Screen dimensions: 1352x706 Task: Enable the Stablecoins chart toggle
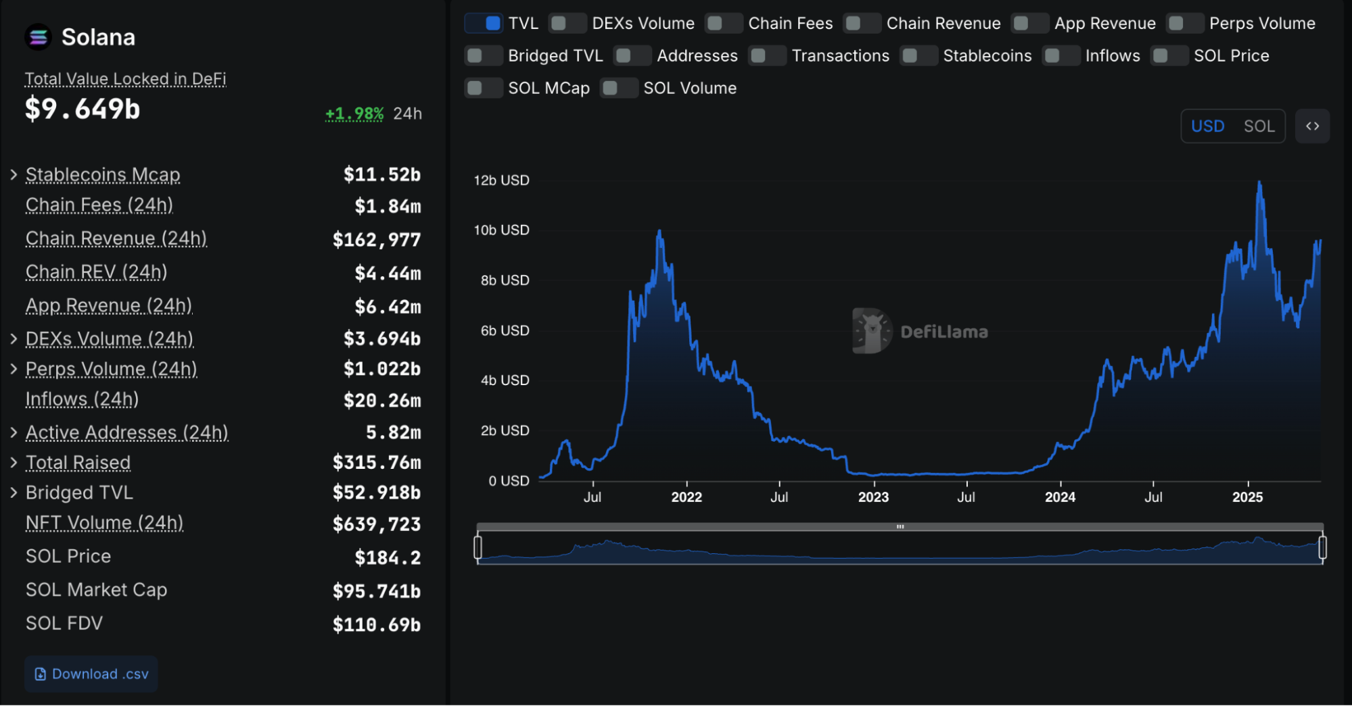coord(918,55)
